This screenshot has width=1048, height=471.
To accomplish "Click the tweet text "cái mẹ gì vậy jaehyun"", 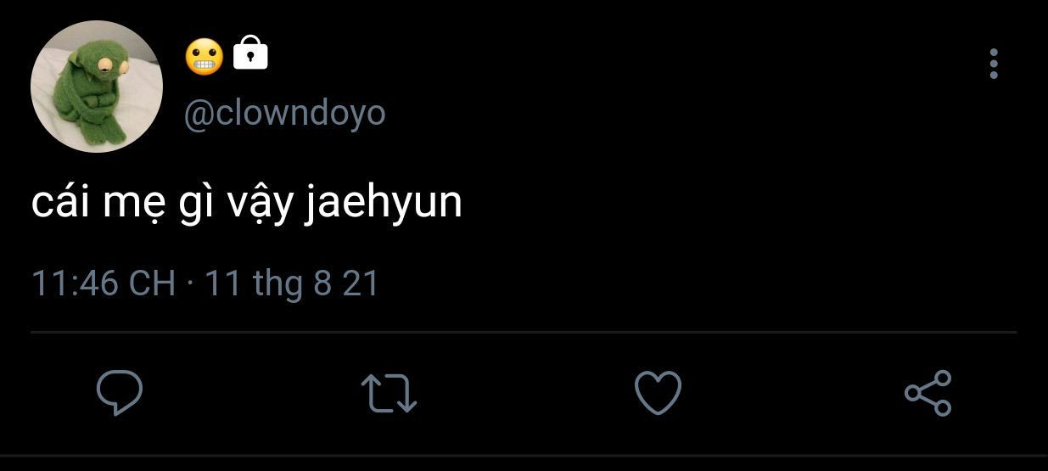I will pyautogui.click(x=247, y=204).
